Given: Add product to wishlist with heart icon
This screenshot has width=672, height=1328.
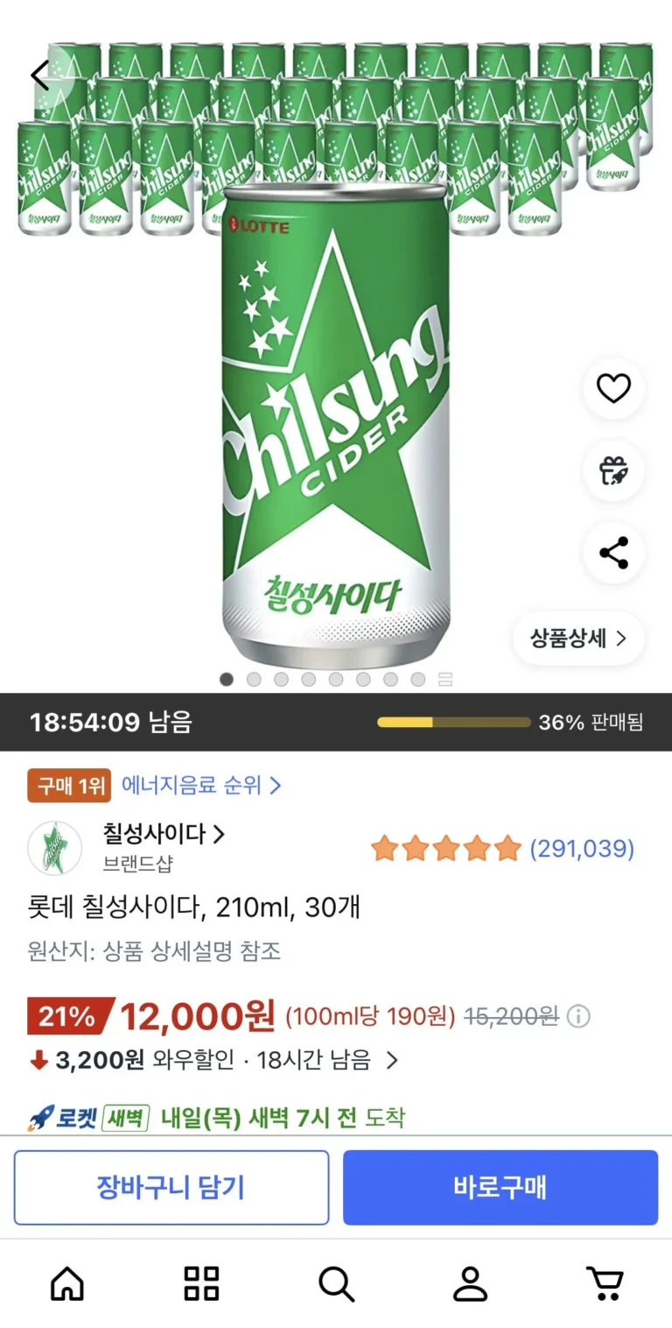Looking at the screenshot, I should tap(613, 388).
